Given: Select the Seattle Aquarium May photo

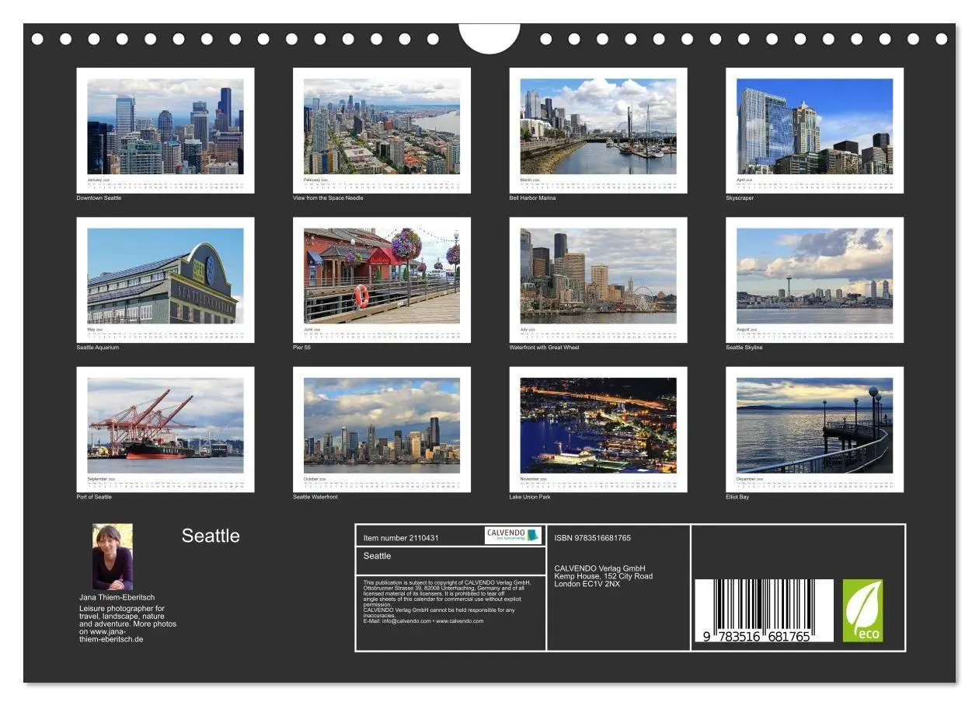Looking at the screenshot, I should 165,280.
